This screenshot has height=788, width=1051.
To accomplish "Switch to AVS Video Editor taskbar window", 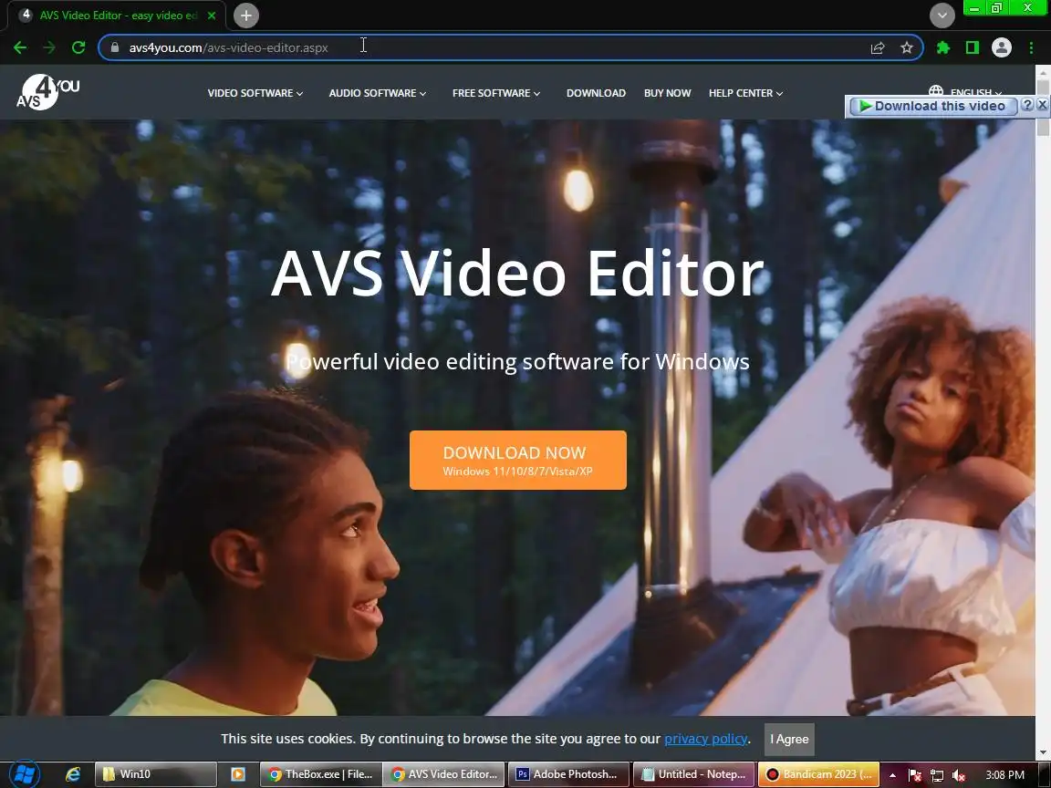I will pyautogui.click(x=444, y=774).
